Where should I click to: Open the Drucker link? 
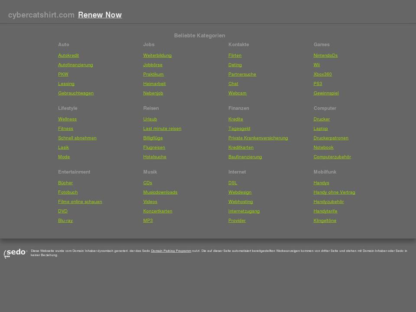click(322, 119)
